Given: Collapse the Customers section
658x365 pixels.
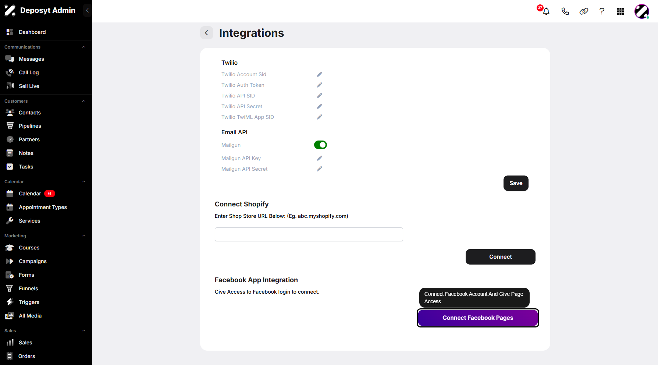Looking at the screenshot, I should [83, 101].
